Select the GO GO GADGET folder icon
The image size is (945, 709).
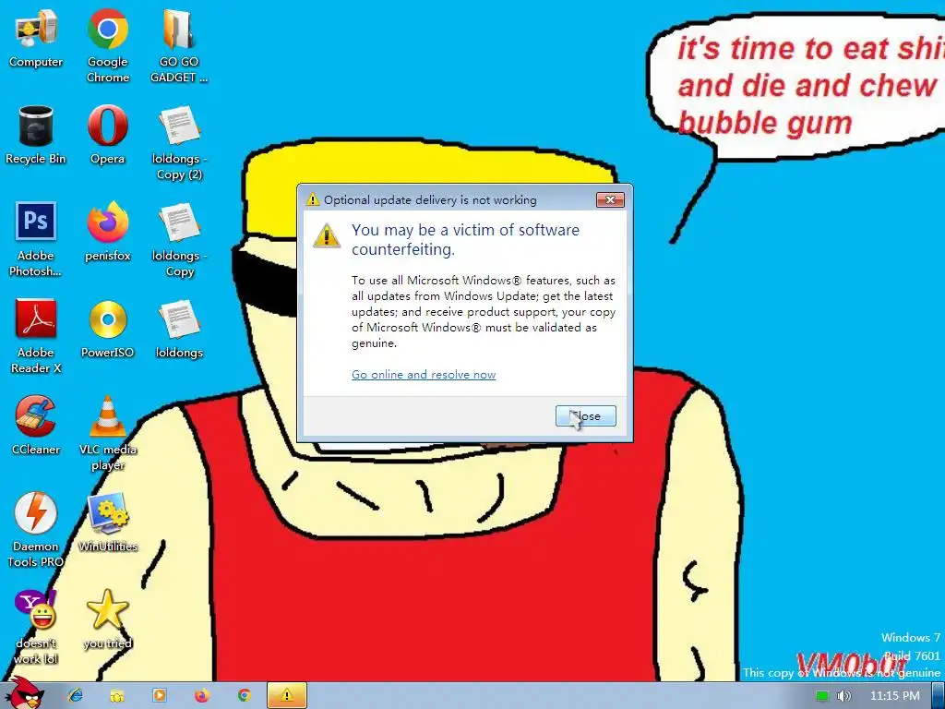179,46
